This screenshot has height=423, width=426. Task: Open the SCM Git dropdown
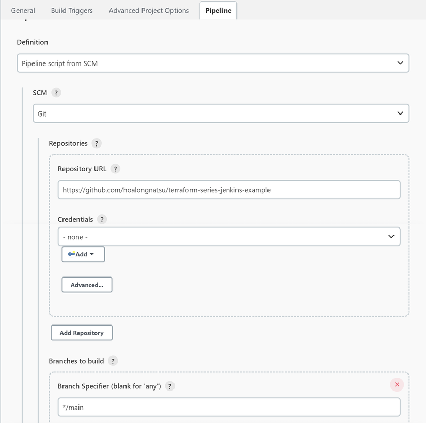221,113
